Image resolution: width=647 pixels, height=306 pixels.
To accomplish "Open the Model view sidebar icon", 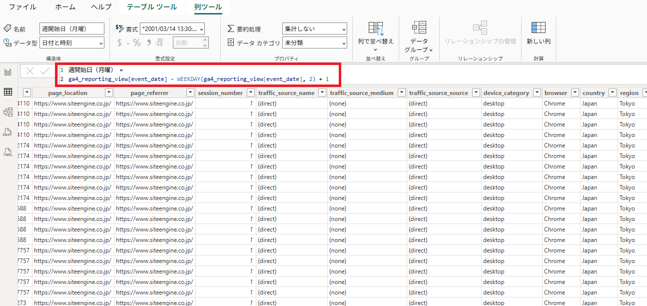I will click(x=7, y=112).
